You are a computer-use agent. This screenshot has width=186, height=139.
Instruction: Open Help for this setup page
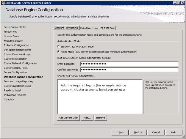pos(174,132)
